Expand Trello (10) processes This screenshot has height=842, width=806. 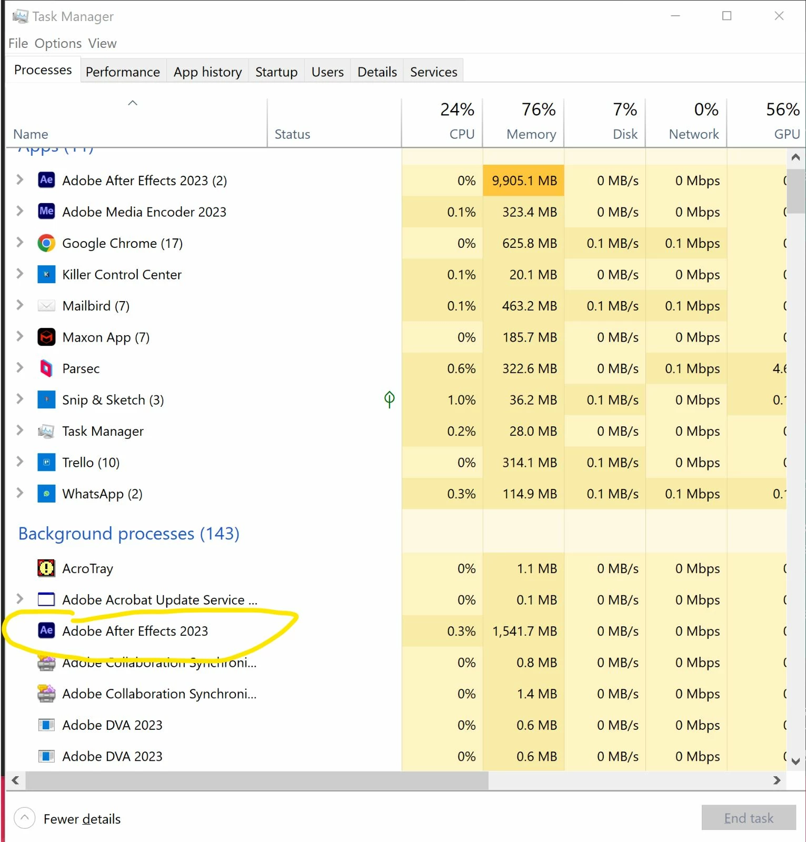(20, 462)
